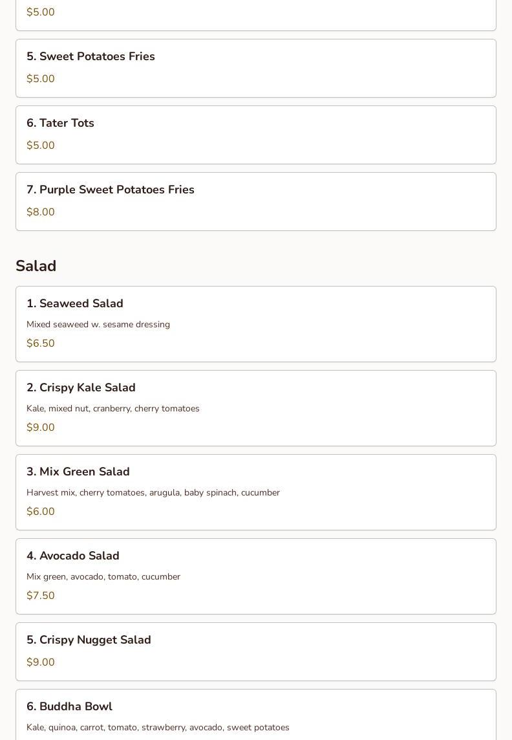Click the Avocado Salad ingredients description

[103, 577]
